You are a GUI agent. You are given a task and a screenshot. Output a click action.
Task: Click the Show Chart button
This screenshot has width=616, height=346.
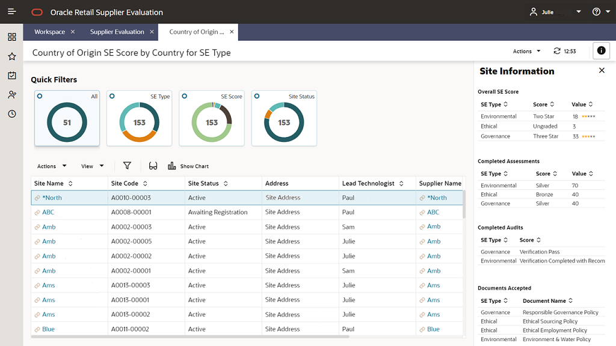(188, 166)
